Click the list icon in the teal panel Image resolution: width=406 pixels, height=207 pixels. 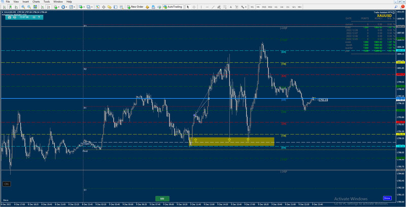[34, 17]
